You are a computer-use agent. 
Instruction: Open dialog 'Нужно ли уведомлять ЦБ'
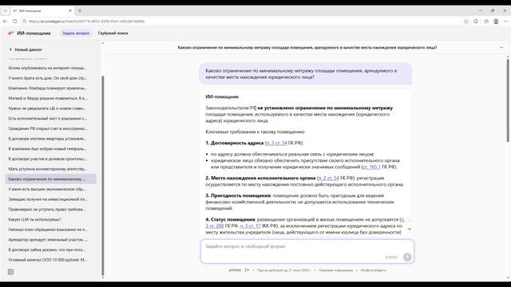point(47,108)
